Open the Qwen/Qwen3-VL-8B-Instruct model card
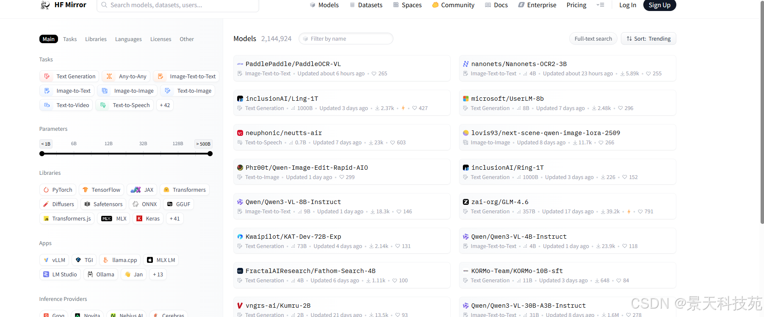The image size is (764, 317). 342,206
